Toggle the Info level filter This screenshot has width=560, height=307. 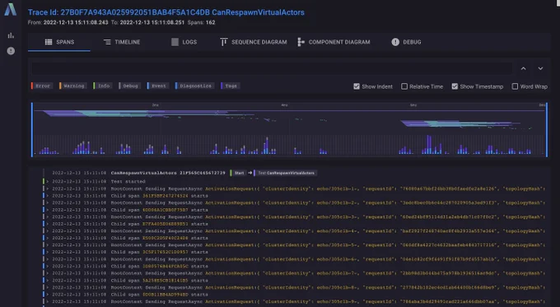point(103,86)
